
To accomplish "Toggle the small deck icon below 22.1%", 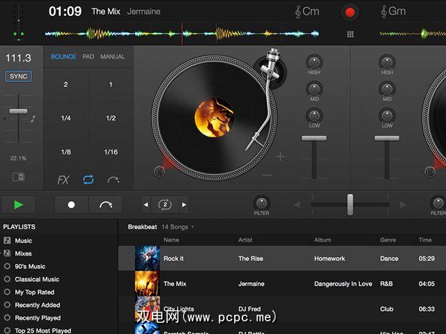I will 18,177.
